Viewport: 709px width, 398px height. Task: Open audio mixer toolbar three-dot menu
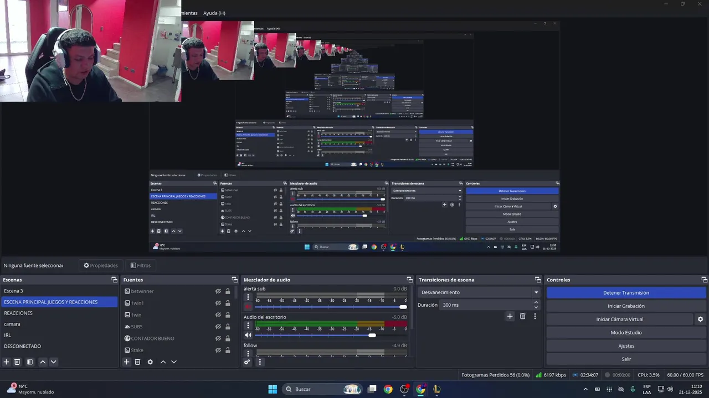(259, 362)
